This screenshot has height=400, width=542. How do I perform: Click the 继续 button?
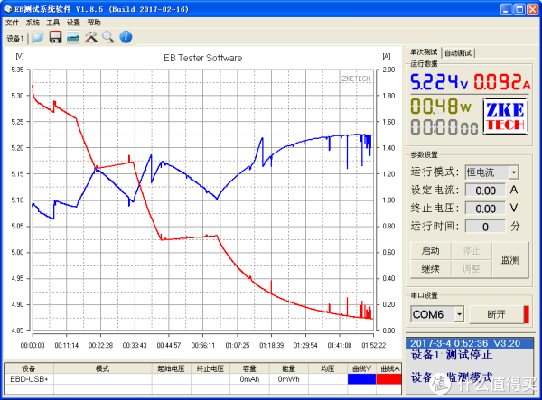point(430,269)
